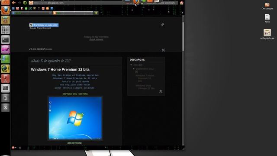Go back with the browser back arrow
The height and width of the screenshot is (156, 277).
[x=13, y=3]
